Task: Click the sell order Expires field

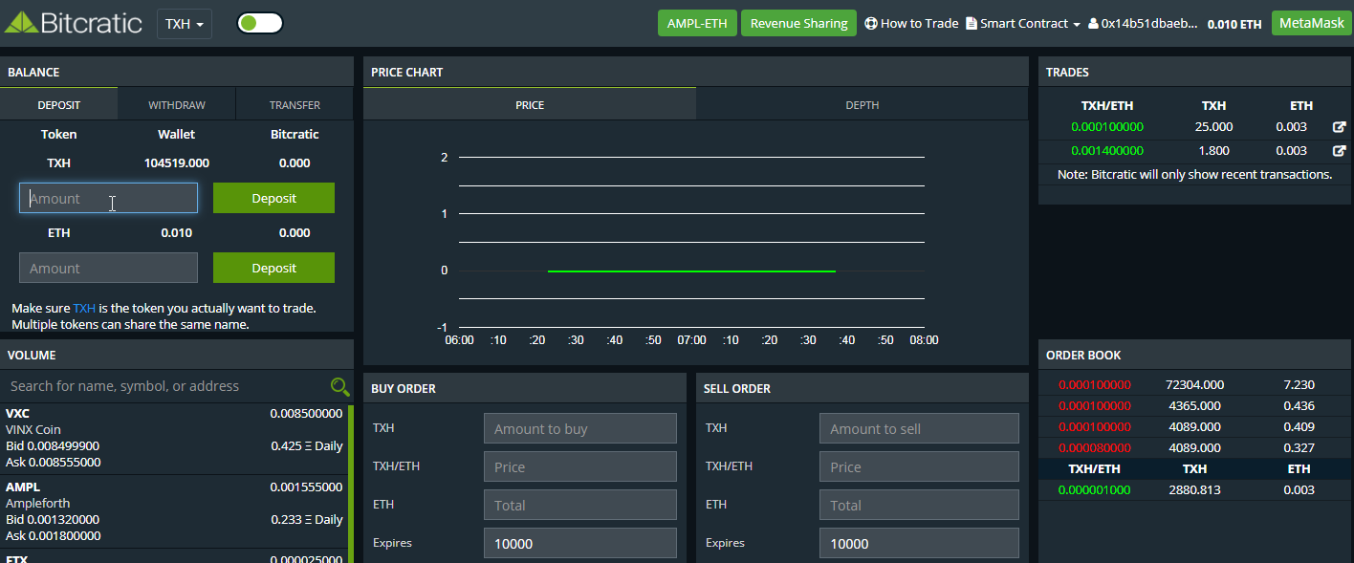Action: (x=919, y=543)
